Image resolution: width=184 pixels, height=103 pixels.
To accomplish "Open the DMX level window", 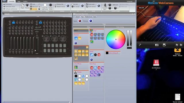I will coord(34,7).
